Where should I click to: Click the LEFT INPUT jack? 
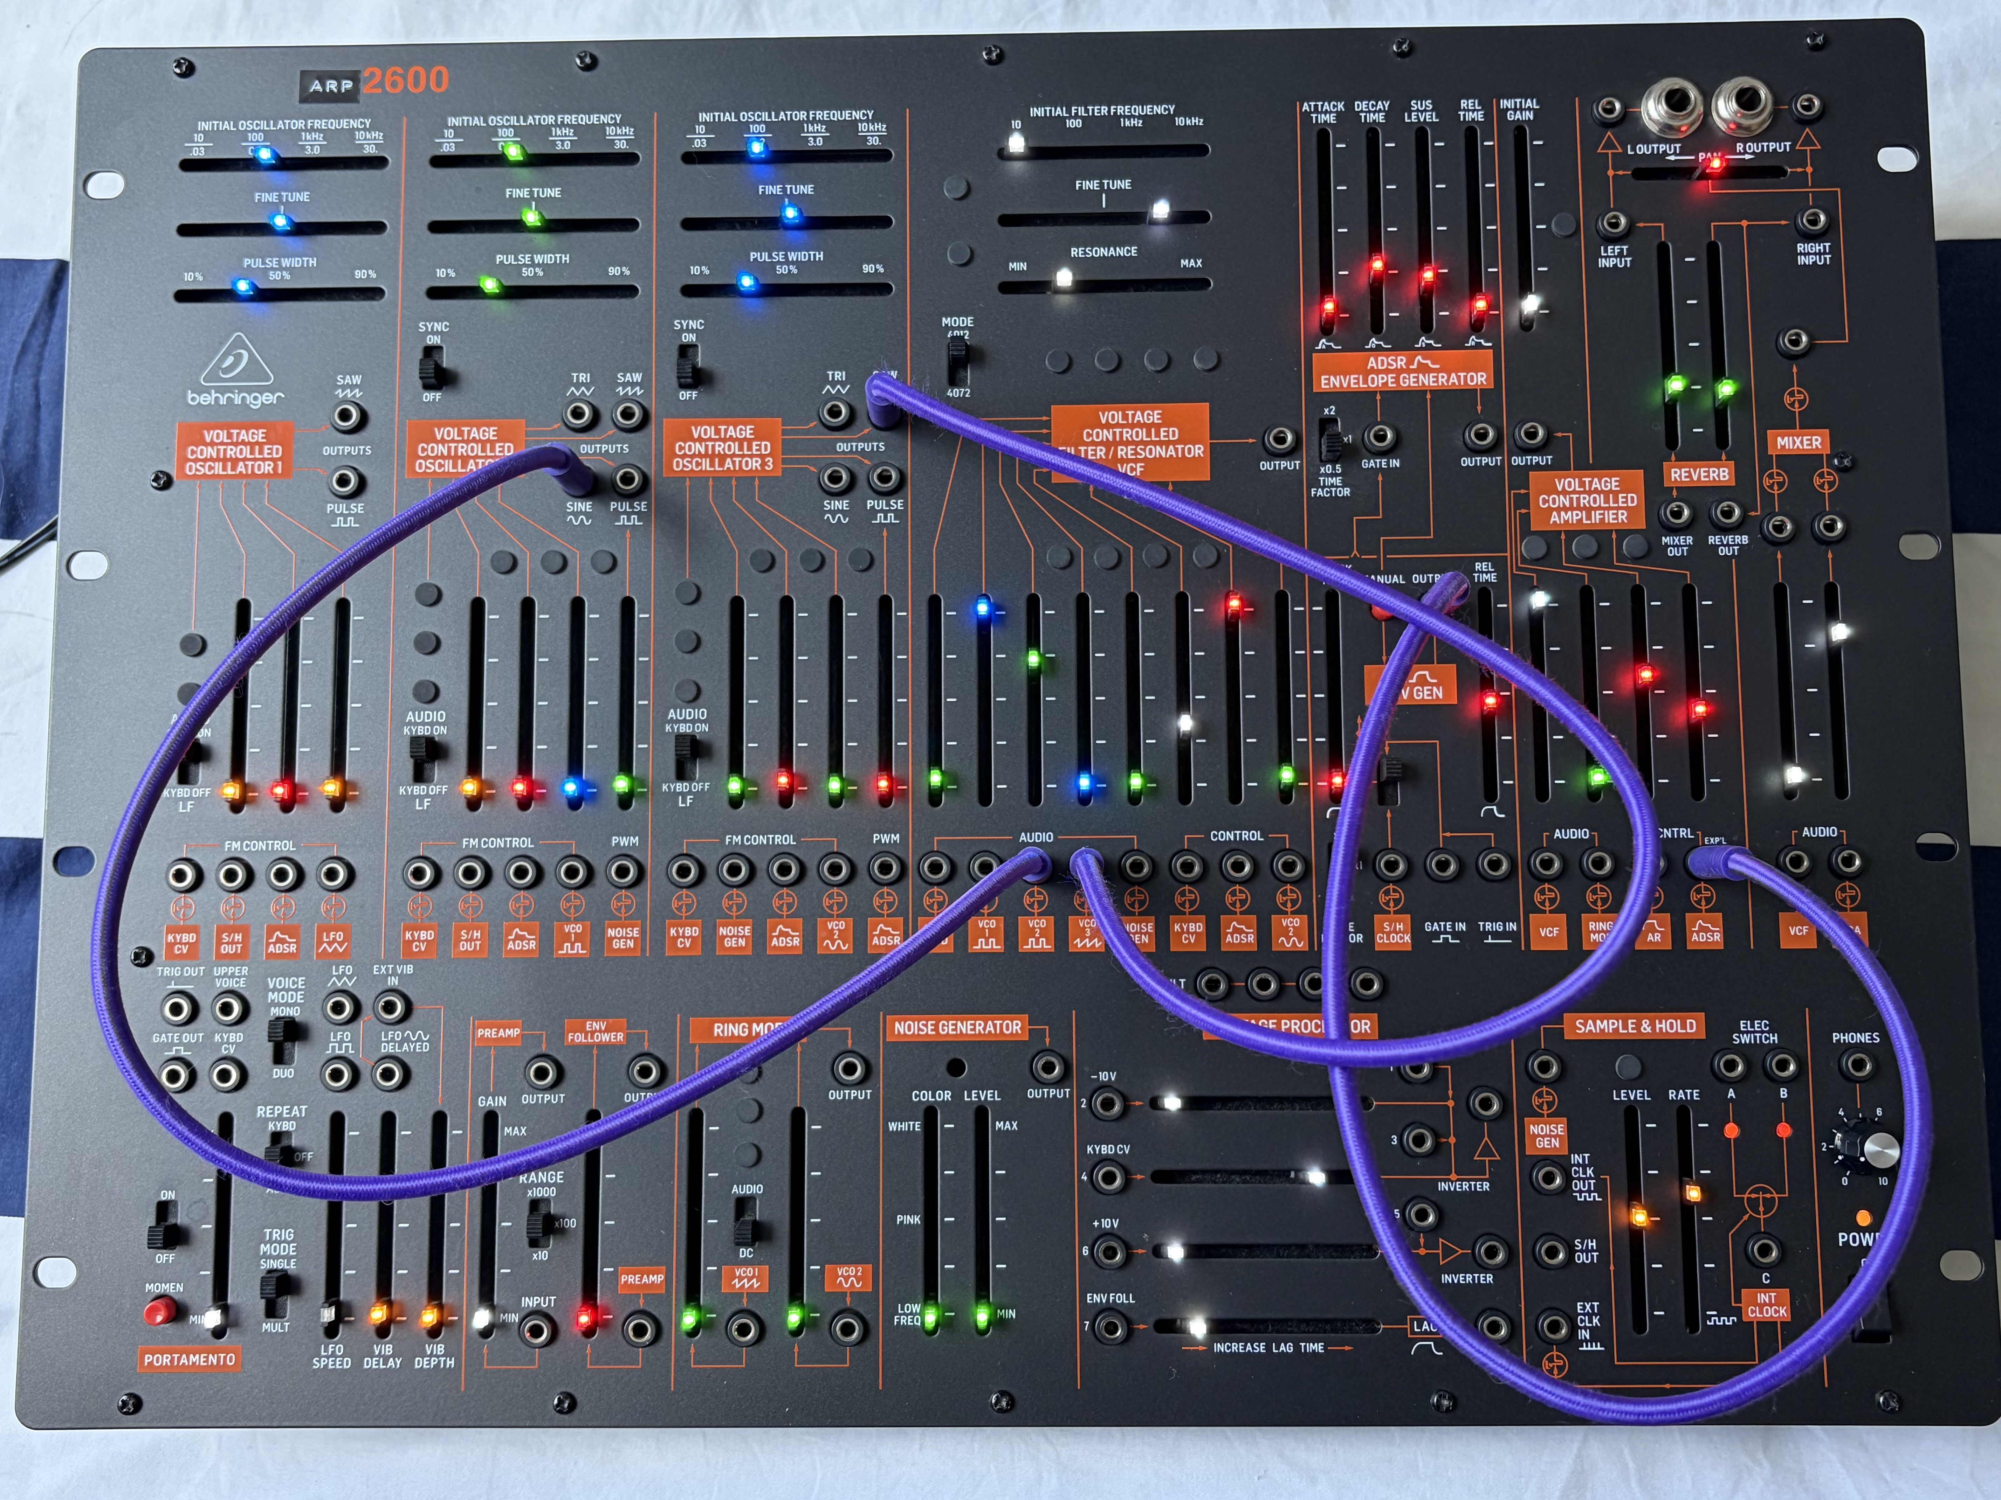[1613, 223]
